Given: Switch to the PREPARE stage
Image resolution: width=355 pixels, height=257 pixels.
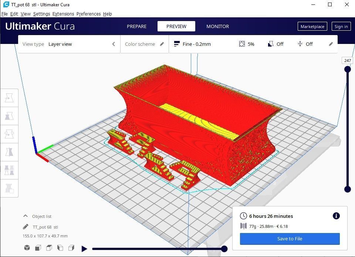Looking at the screenshot, I should [137, 26].
